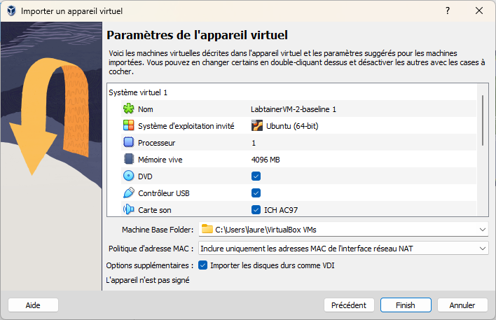Click the Carte son speaker icon
The image size is (496, 320).
coord(128,209)
